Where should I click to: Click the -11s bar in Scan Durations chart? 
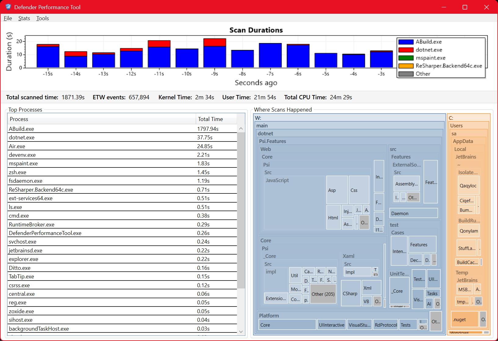[159, 54]
